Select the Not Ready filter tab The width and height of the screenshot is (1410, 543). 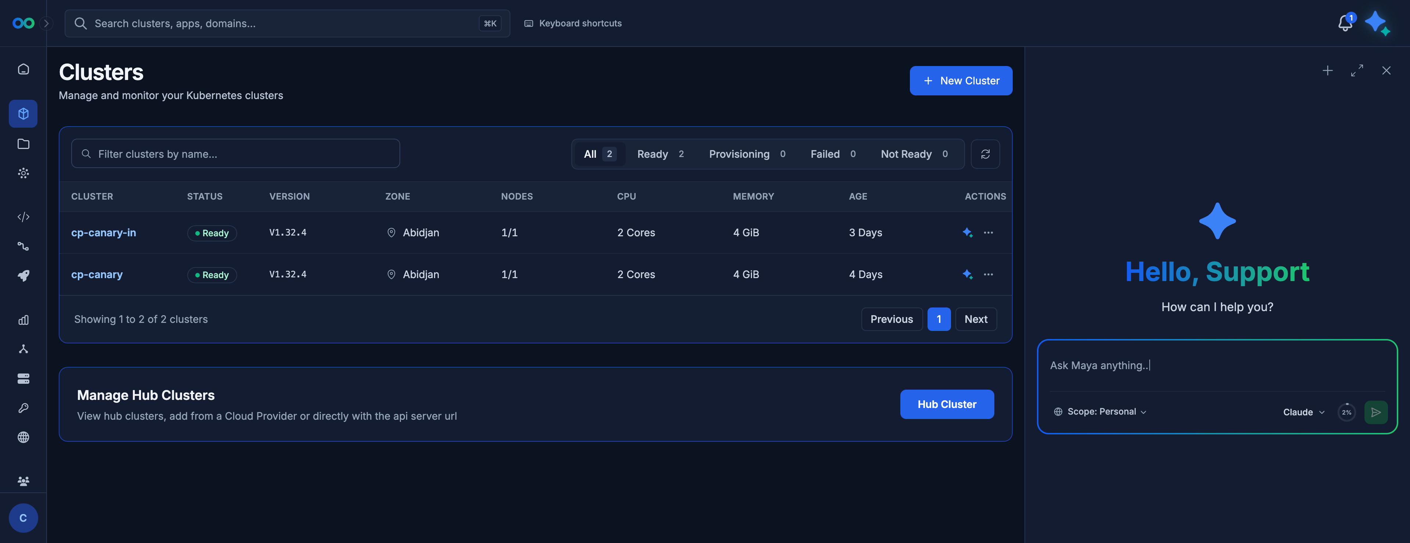[914, 154]
